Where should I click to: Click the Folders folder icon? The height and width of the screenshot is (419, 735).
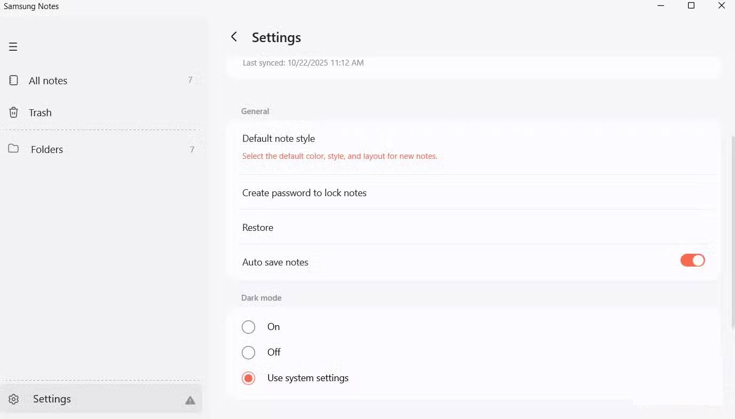pyautogui.click(x=13, y=149)
